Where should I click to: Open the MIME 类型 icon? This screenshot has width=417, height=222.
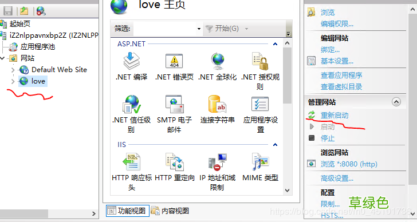(x=260, y=162)
